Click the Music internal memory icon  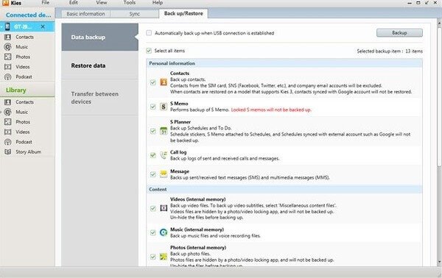coord(164,232)
